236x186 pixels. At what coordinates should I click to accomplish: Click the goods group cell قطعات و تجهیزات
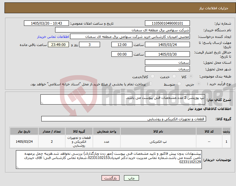tap(79, 142)
